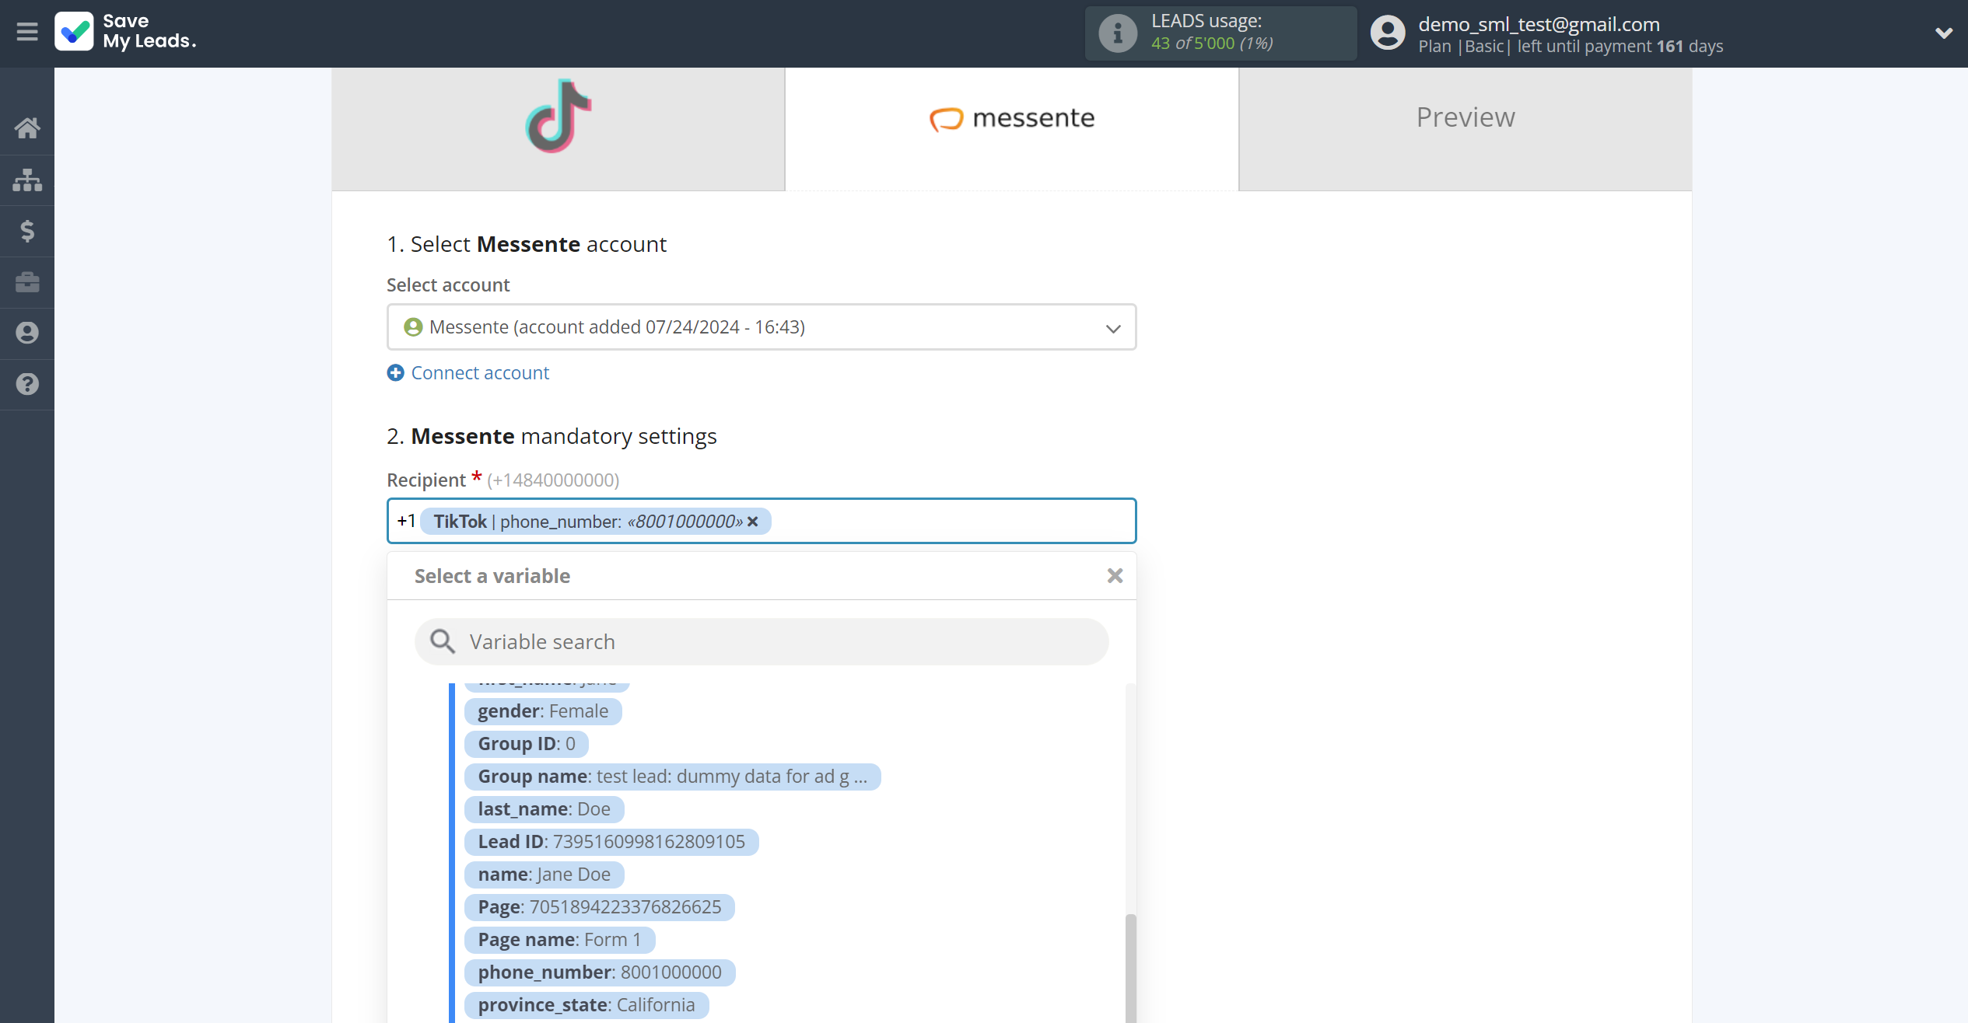This screenshot has width=1968, height=1023.
Task: Click the SaveMyLeads logo
Action: click(125, 32)
